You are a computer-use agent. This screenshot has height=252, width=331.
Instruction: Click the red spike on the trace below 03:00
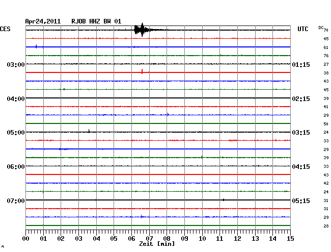[142, 71]
